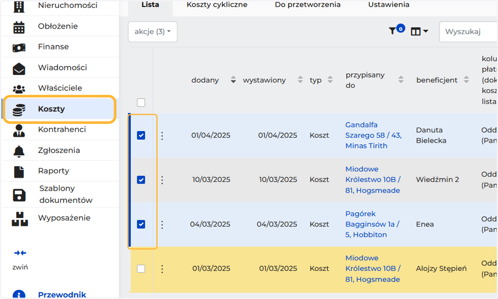
Task: Click the Wiedźmin 2 beneficiary cell
Action: pos(437,180)
